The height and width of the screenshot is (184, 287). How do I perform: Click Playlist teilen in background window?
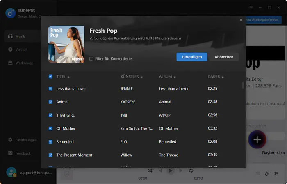(x=273, y=153)
